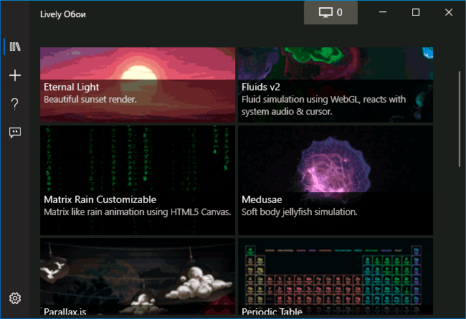This screenshot has width=466, height=319.
Task: Maximize the Lively window
Action: 416,12
